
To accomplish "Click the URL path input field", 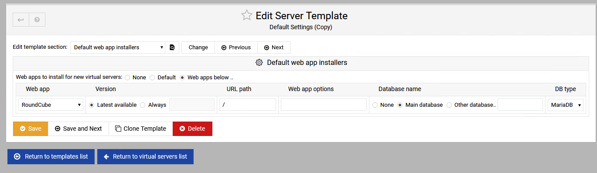I will pyautogui.click(x=248, y=105).
